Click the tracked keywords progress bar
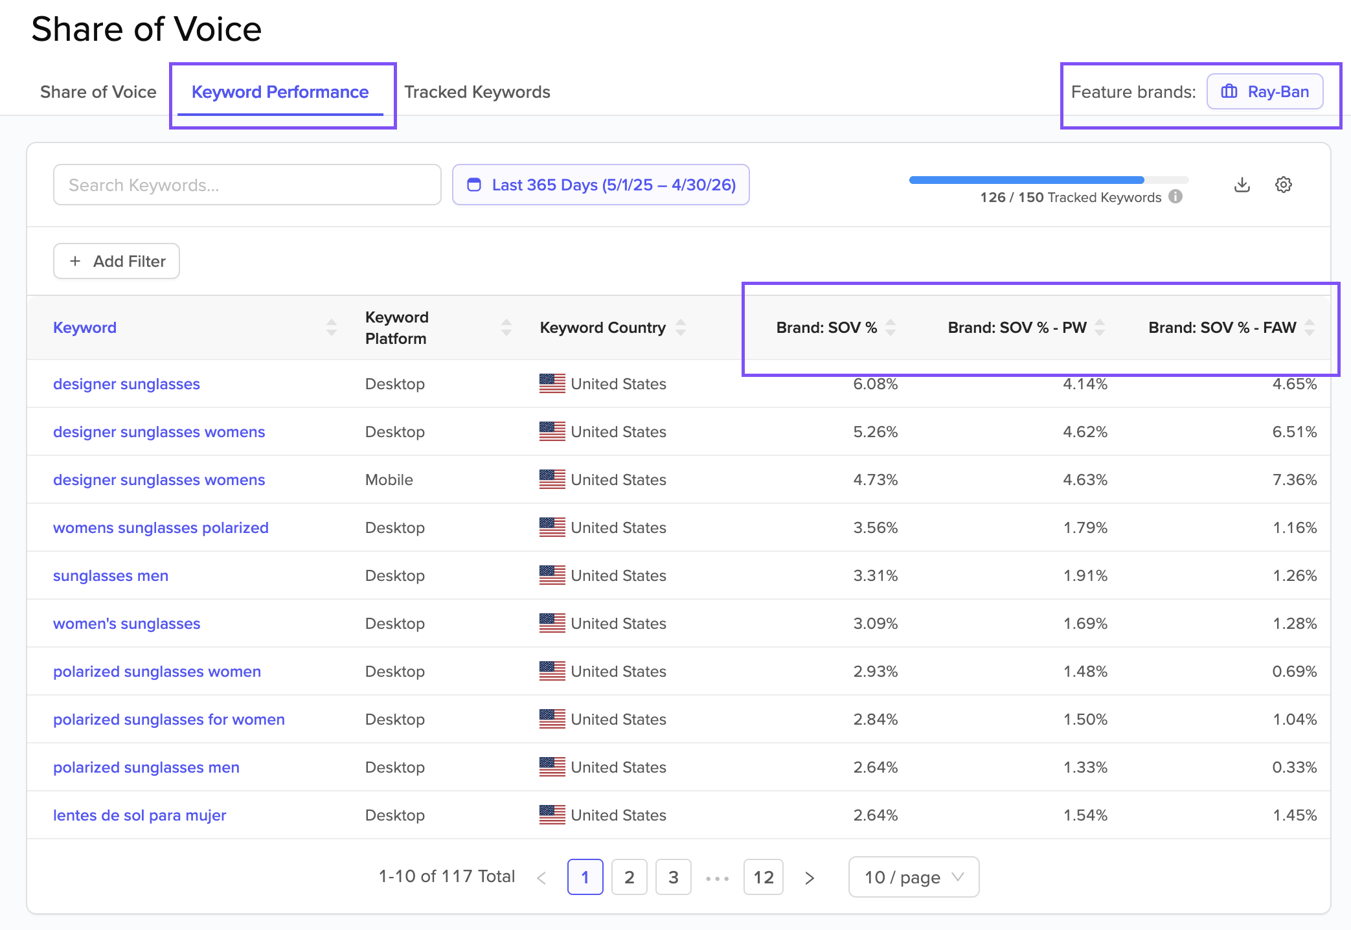 coord(1049,180)
